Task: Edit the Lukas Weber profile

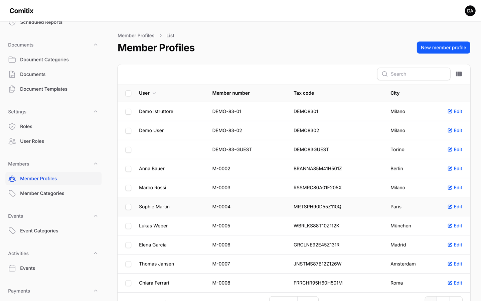Action: (455, 226)
